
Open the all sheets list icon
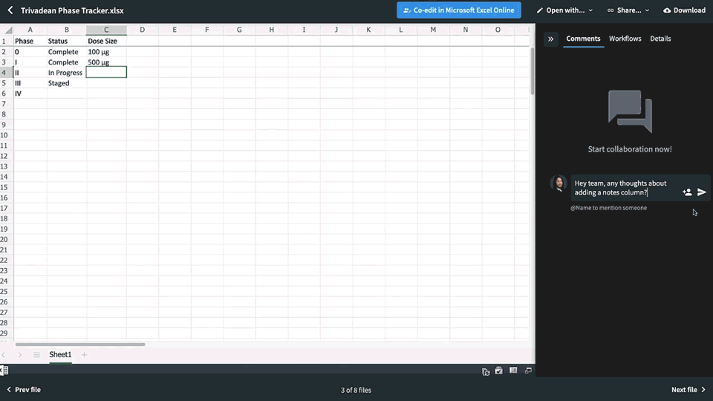36,355
